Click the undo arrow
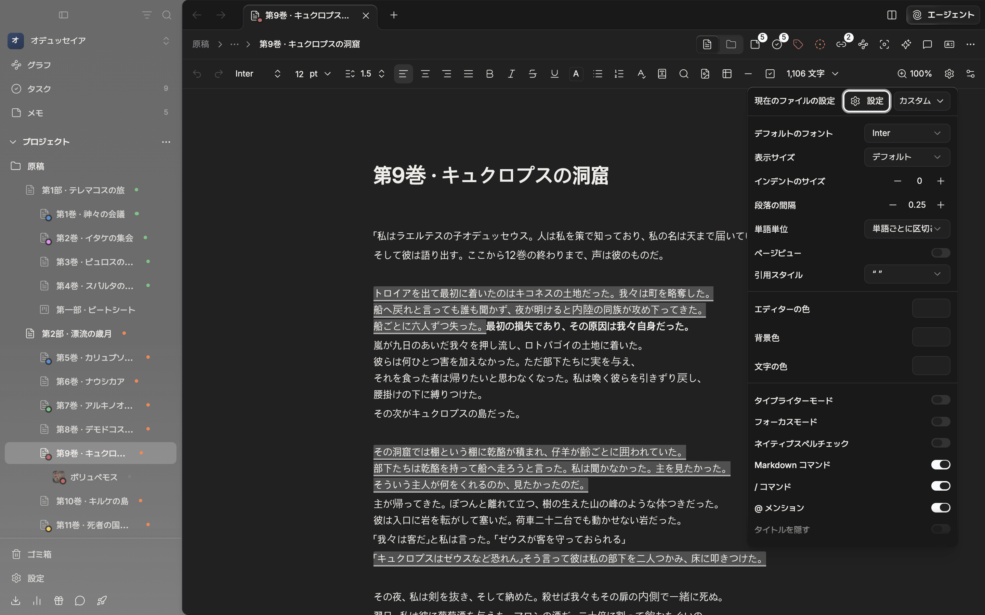Viewport: 985px width, 615px height. pos(197,73)
